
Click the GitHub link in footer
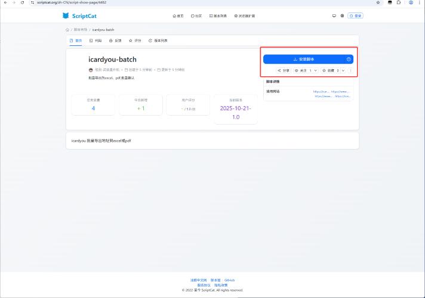229,280
